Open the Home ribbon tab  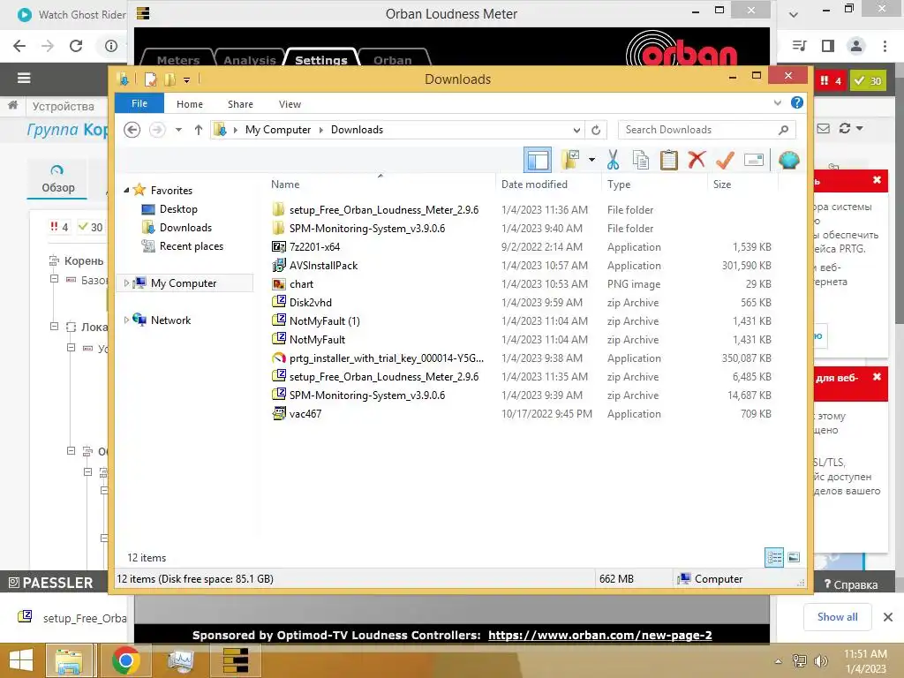[190, 104]
